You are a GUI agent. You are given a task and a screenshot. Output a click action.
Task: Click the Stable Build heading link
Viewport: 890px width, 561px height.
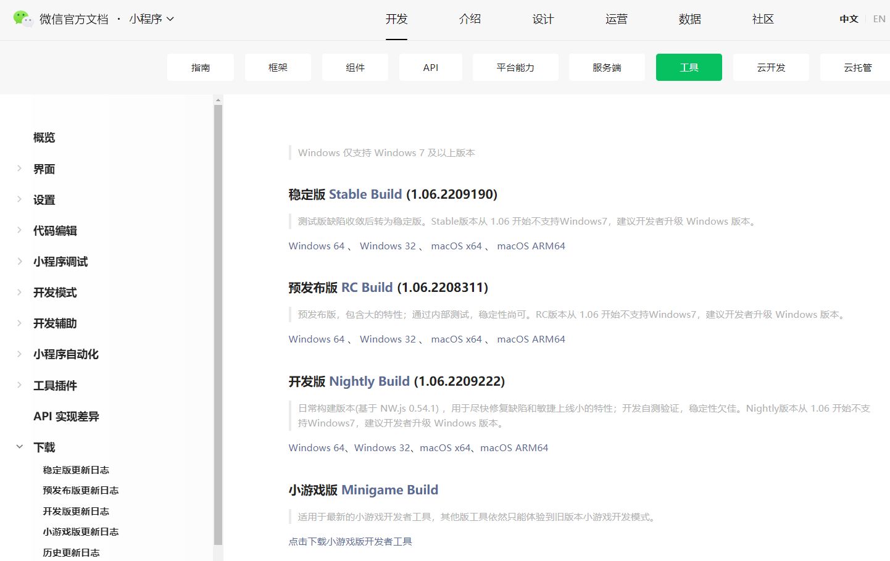point(365,194)
